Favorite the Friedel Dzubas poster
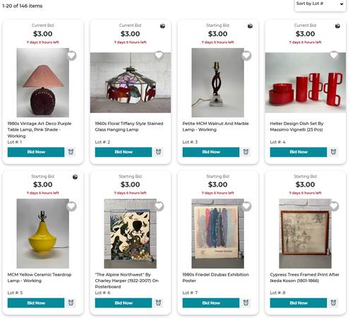The image size is (350, 318). click(x=246, y=206)
